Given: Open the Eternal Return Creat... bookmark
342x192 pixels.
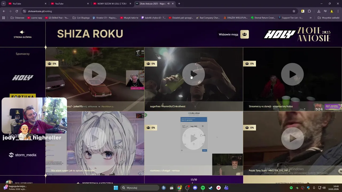Looking at the screenshot, I should coord(263,18).
